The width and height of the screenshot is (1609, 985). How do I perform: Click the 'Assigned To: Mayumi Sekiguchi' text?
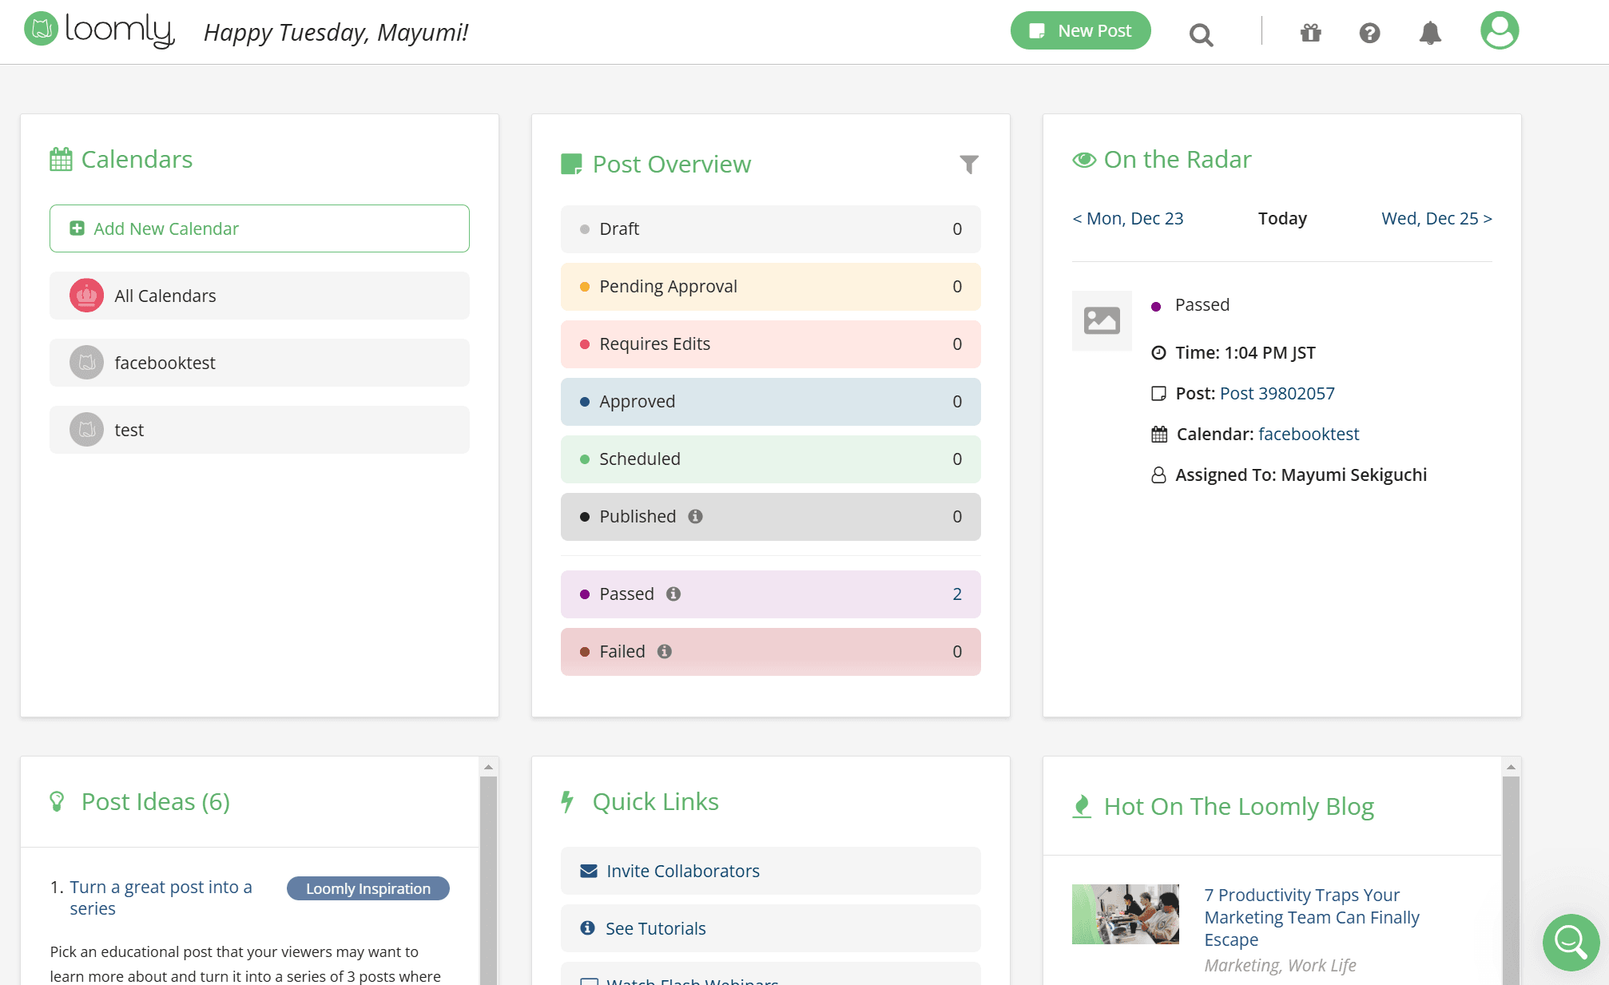coord(1301,475)
